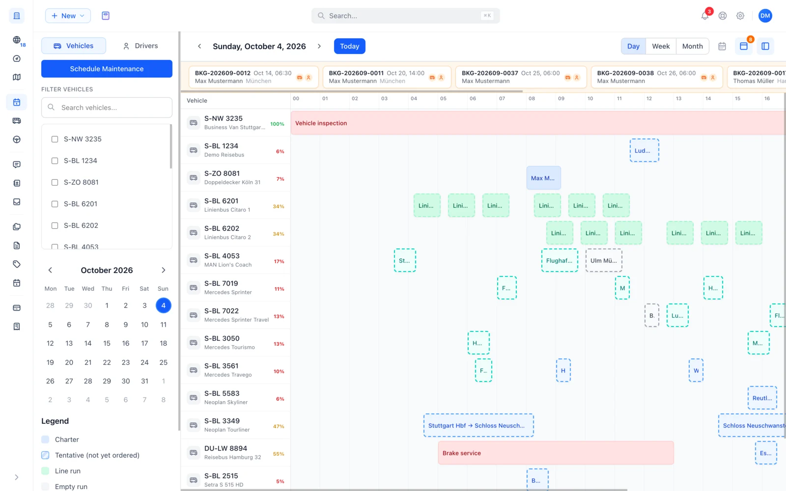
Task: Check the S-ZO 8081 filter checkbox
Action: (55, 182)
